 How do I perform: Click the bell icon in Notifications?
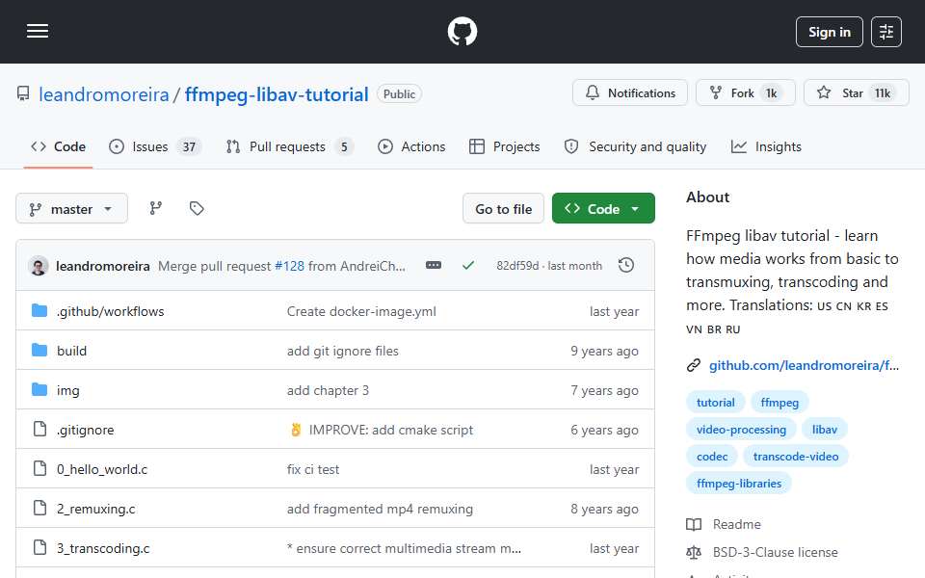coord(593,92)
